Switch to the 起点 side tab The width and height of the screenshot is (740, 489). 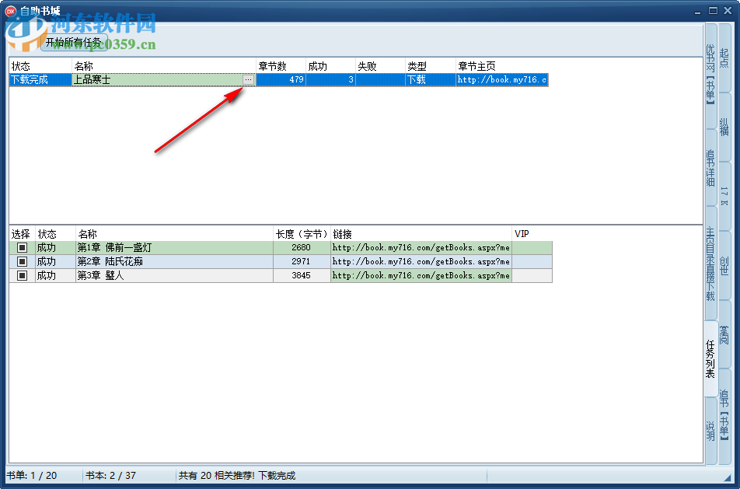coord(724,58)
